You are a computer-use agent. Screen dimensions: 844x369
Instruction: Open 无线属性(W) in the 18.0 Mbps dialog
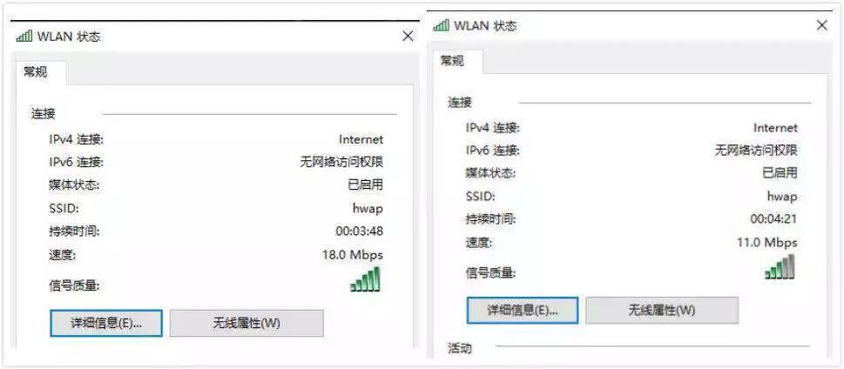(246, 323)
